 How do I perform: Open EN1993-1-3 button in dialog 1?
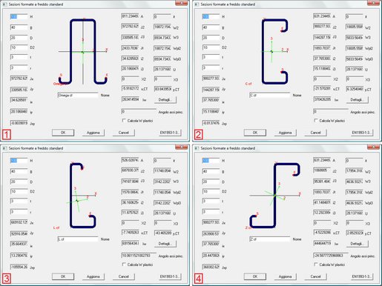coord(170,133)
